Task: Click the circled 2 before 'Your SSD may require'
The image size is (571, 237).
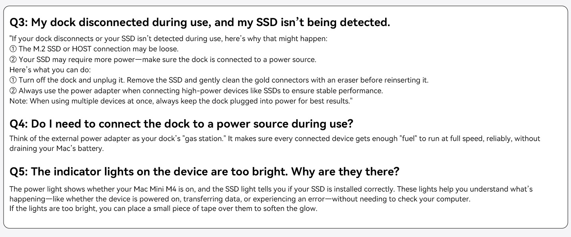Action: [13, 60]
